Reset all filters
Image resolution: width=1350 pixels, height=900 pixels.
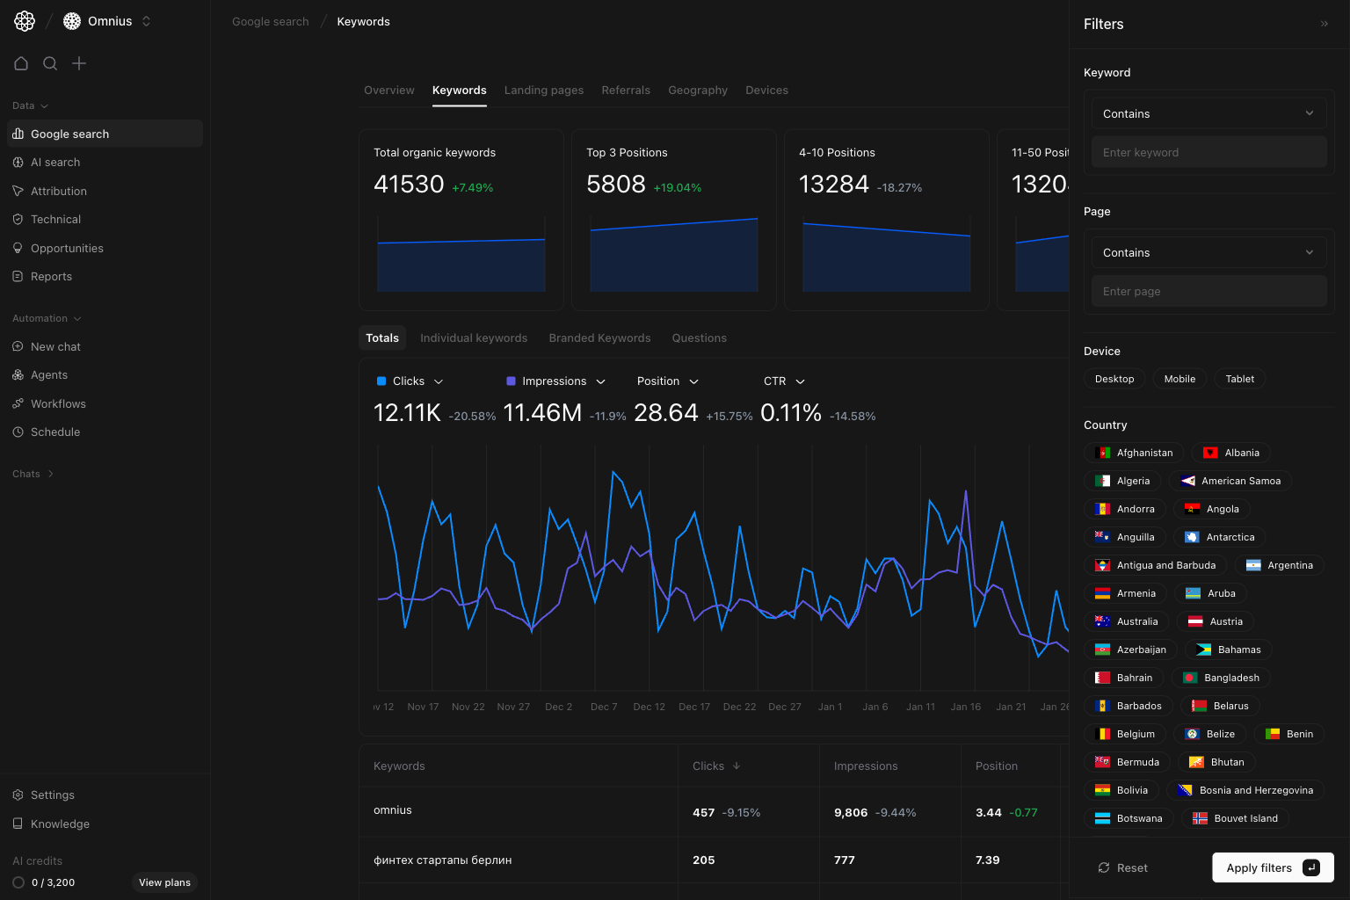click(1122, 867)
